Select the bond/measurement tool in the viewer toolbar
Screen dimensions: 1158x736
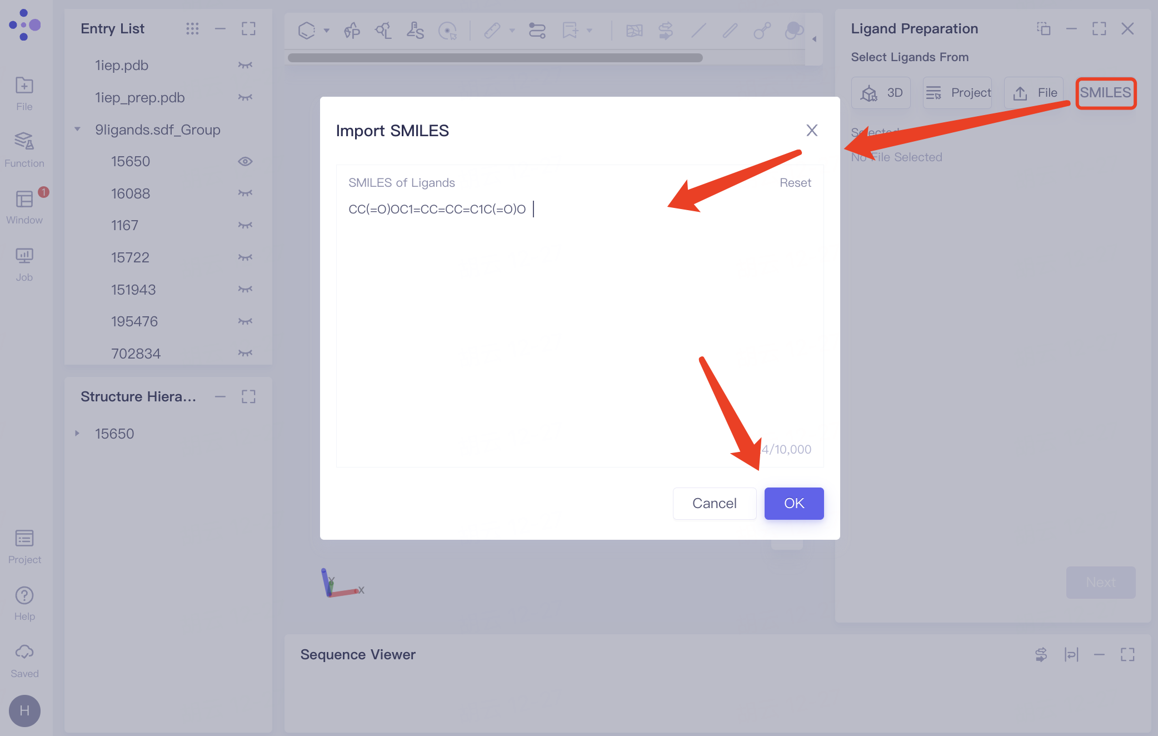491,31
